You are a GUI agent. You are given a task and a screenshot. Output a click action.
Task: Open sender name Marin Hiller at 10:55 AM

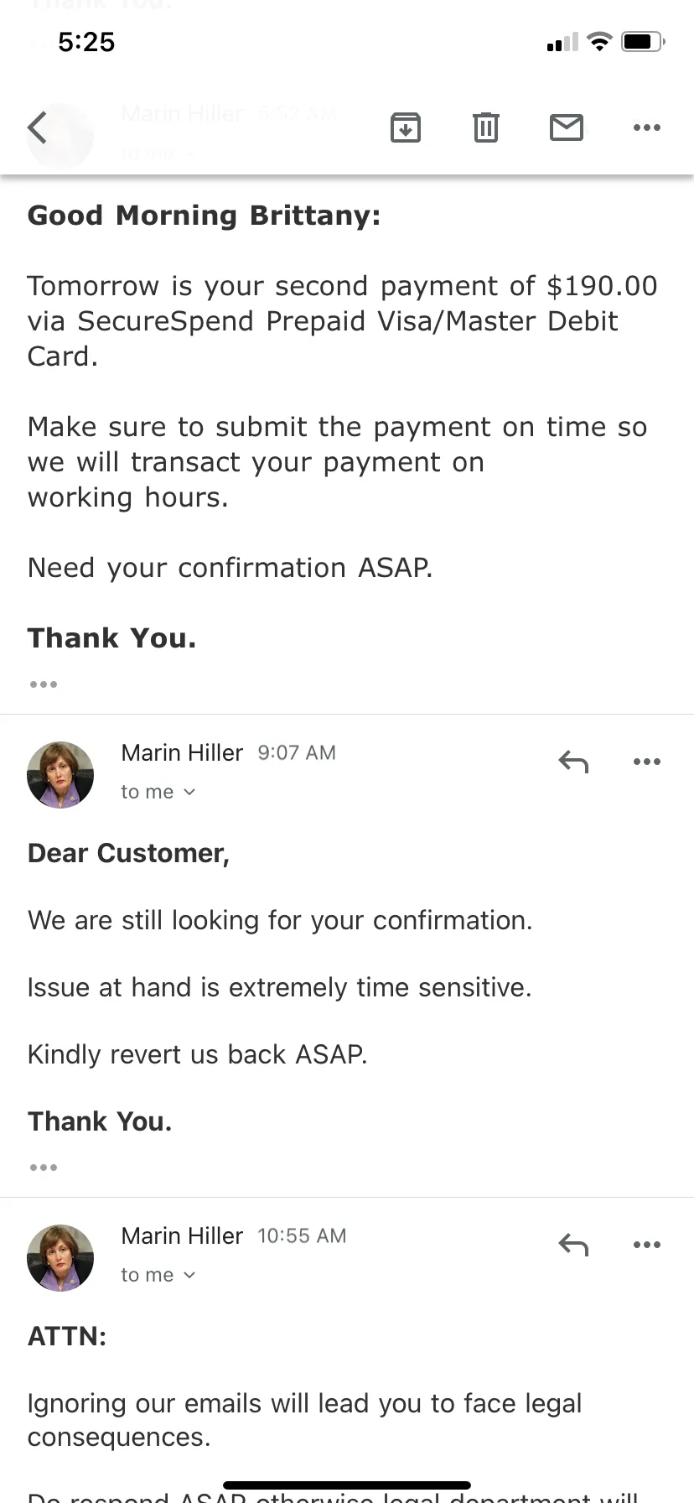point(182,1235)
